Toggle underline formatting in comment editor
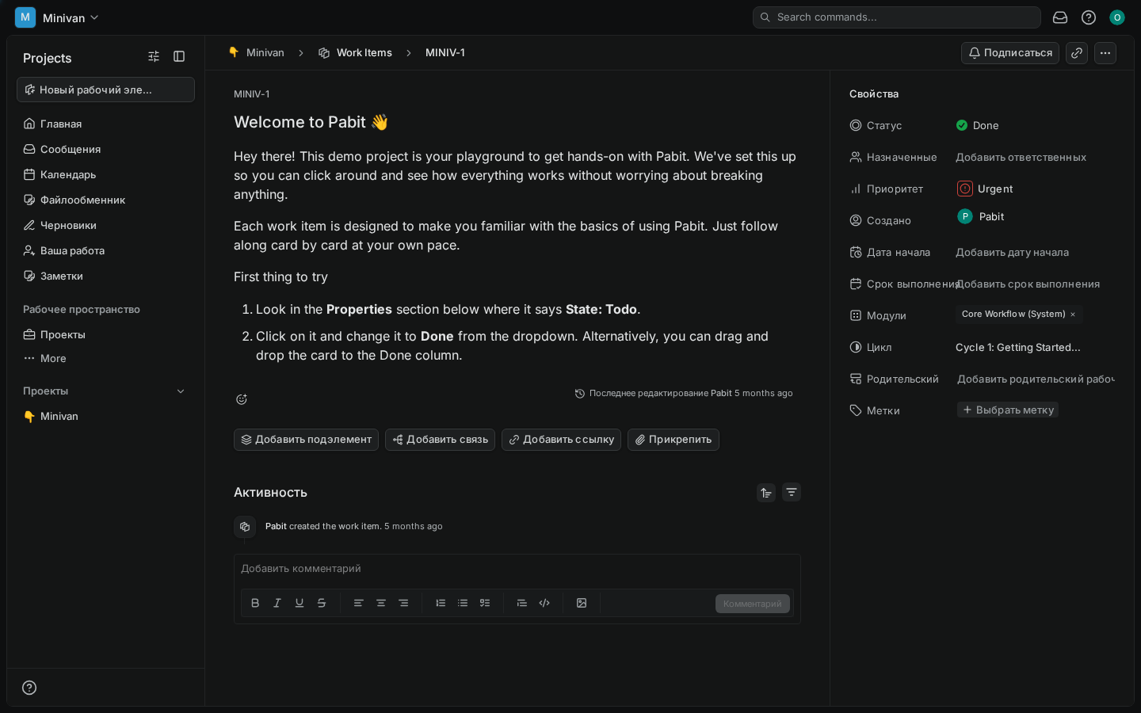 [300, 603]
